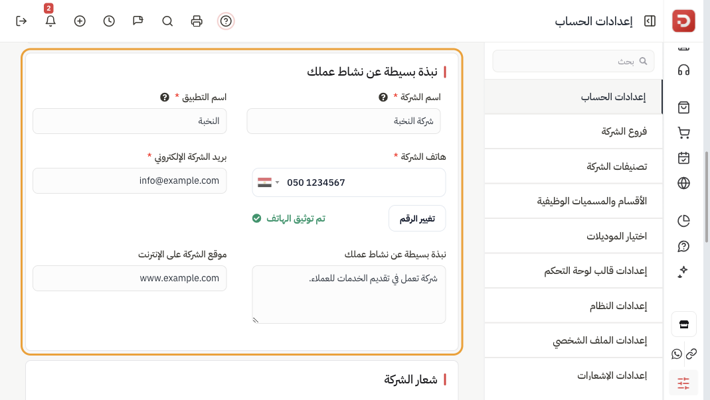Open إعدادات الإشعارات menu item
The width and height of the screenshot is (710, 400).
click(x=573, y=375)
